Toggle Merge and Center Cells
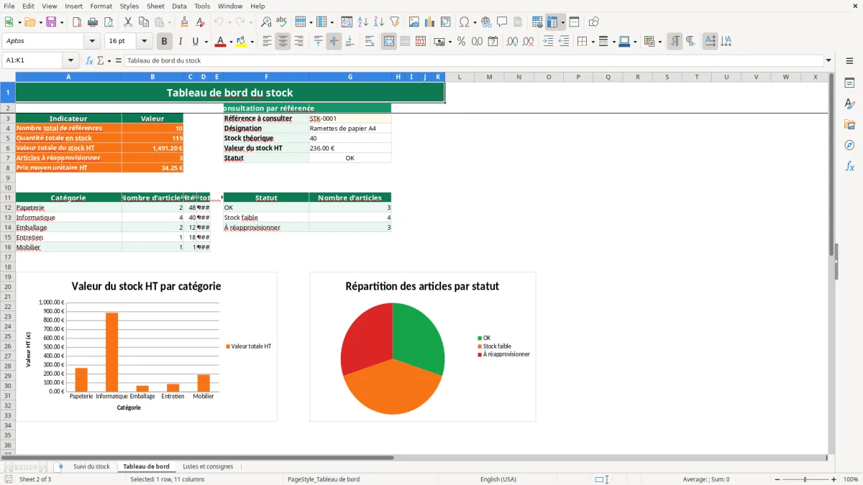Screen dimensions: 863x485 click(x=389, y=42)
